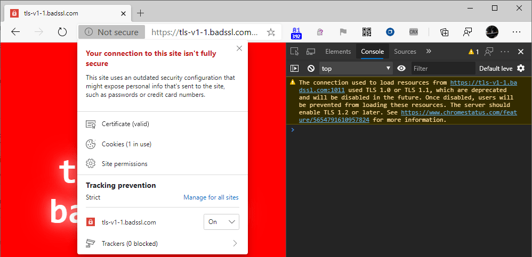Open the user profile avatar
Image resolution: width=532 pixels, height=257 pixels.
pos(492,32)
